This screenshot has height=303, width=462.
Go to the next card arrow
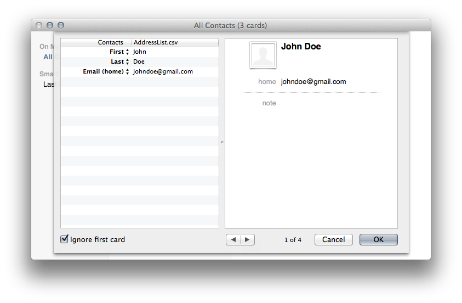pyautogui.click(x=248, y=239)
